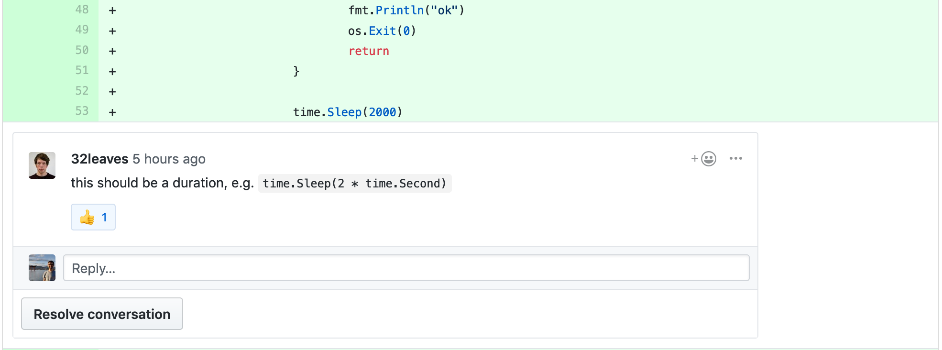The width and height of the screenshot is (942, 350).
Task: Click the plus icon beside the smiley reaction button
Action: pyautogui.click(x=694, y=158)
